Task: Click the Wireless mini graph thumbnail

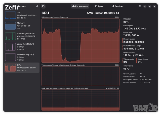Action: pyautogui.click(x=10, y=57)
